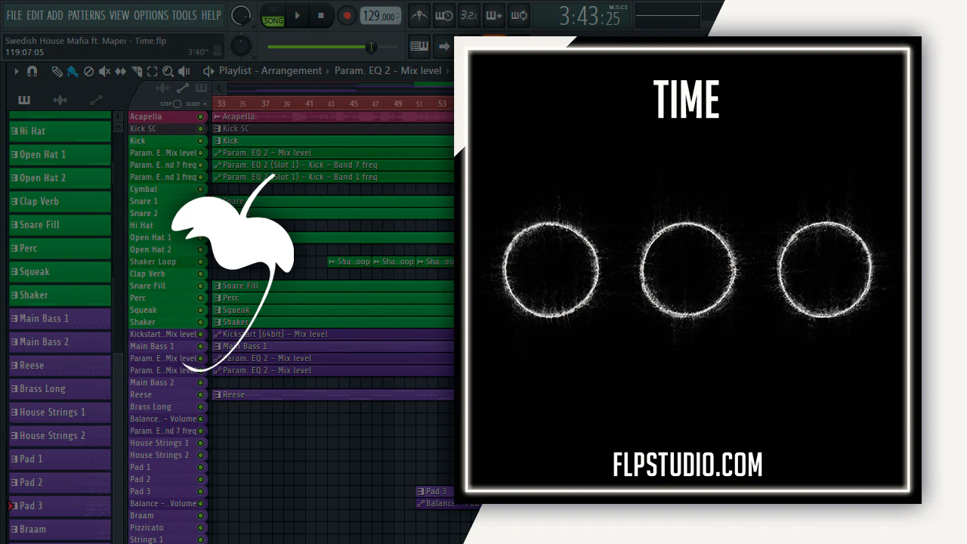Click the main pitch knob
This screenshot has width=967, height=544.
240,47
